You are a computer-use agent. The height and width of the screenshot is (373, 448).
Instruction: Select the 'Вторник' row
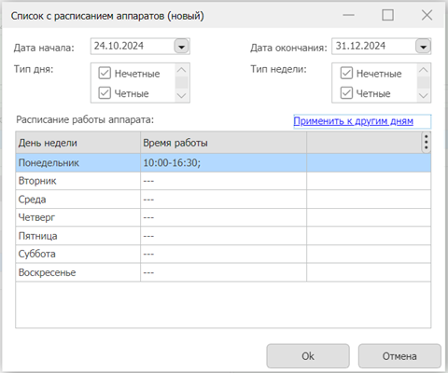click(x=223, y=181)
